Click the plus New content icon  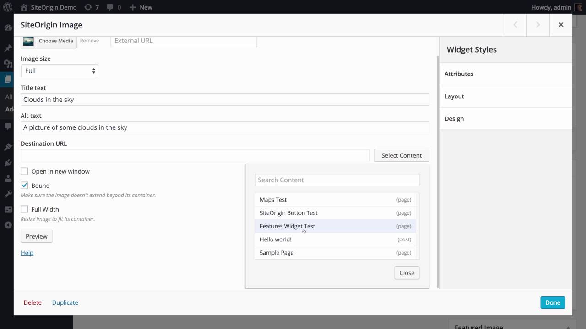click(132, 7)
